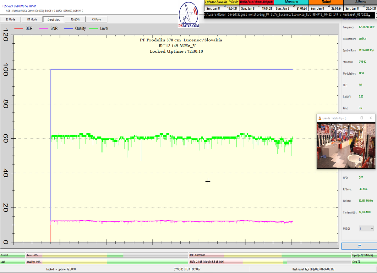Click the Lock status indicator

[13, 262]
